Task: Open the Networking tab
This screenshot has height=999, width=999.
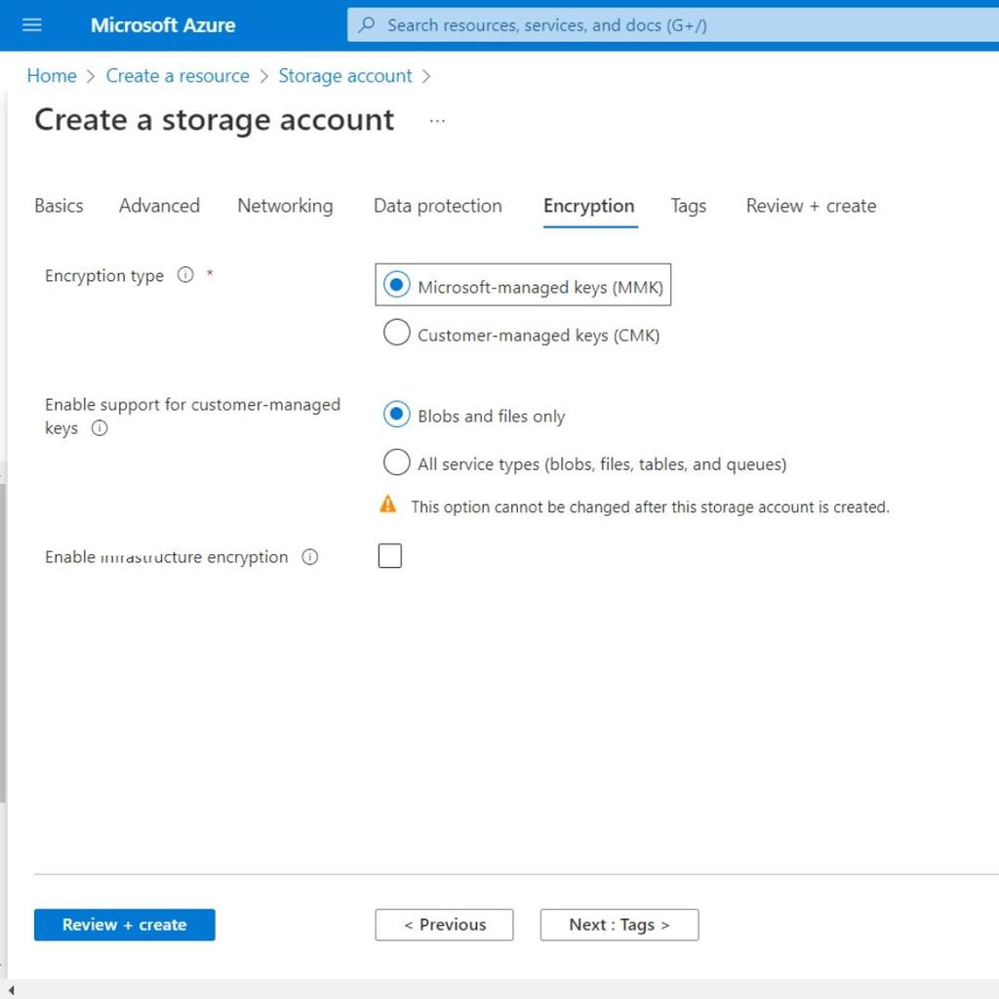Action: pos(285,206)
